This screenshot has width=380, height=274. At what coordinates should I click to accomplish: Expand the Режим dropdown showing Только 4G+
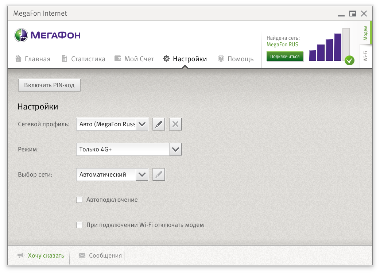(x=129, y=149)
